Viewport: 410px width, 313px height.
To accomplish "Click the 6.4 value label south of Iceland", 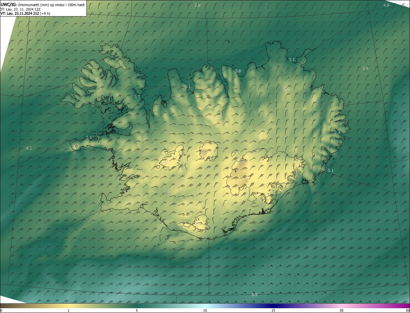I will 254,294.
